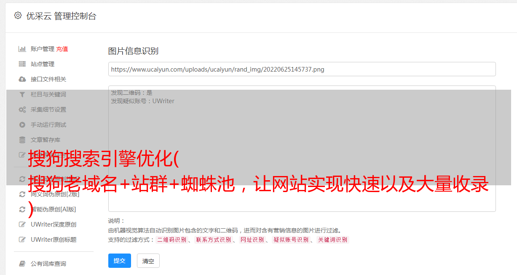517x275 pixels.
Task: Open 账户管理 via its bar chart icon
Action: point(22,49)
